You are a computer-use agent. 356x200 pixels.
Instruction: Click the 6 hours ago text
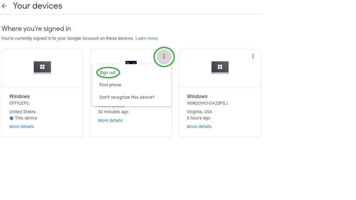tap(199, 118)
